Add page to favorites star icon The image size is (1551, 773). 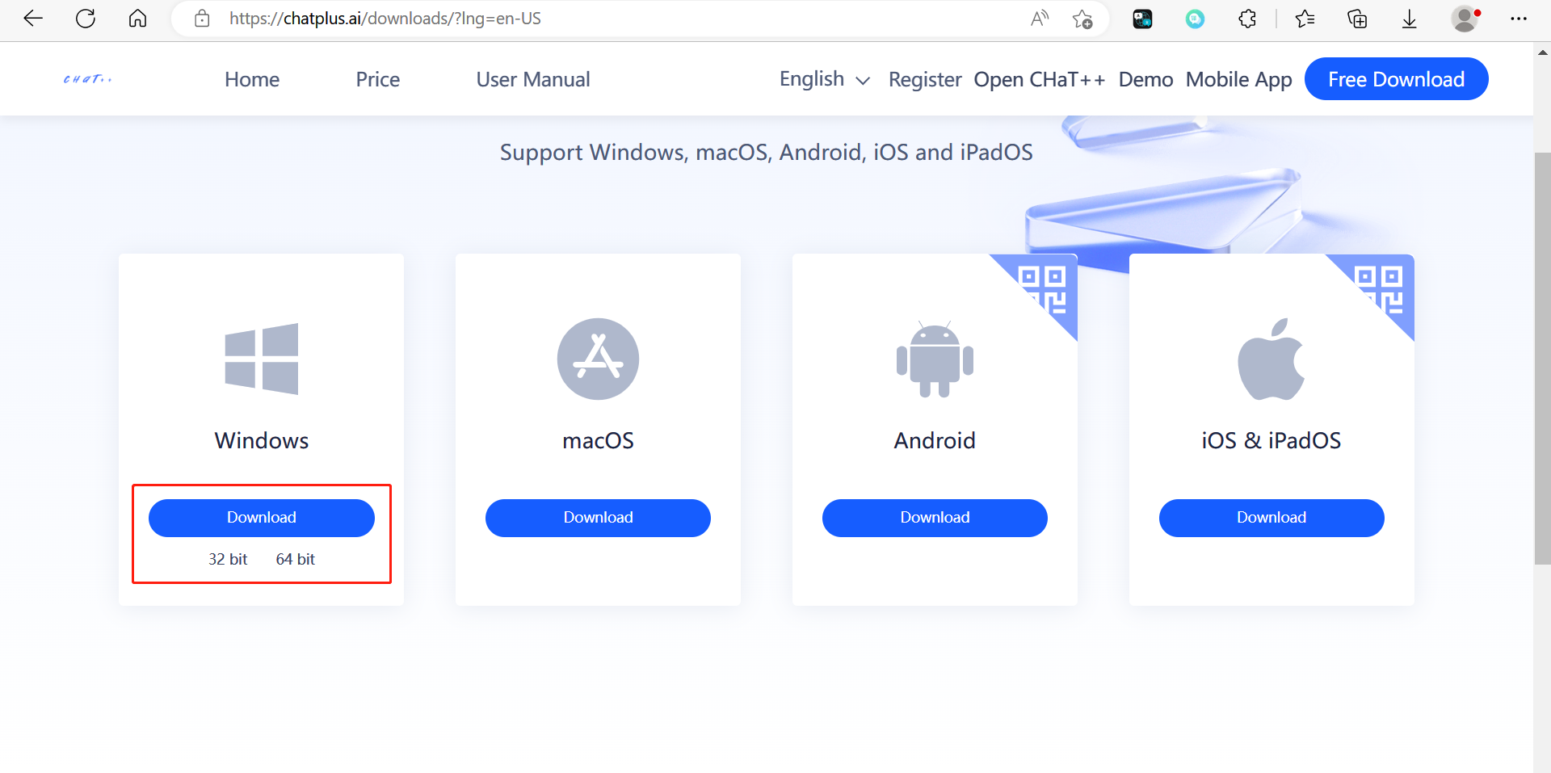pyautogui.click(x=1082, y=19)
